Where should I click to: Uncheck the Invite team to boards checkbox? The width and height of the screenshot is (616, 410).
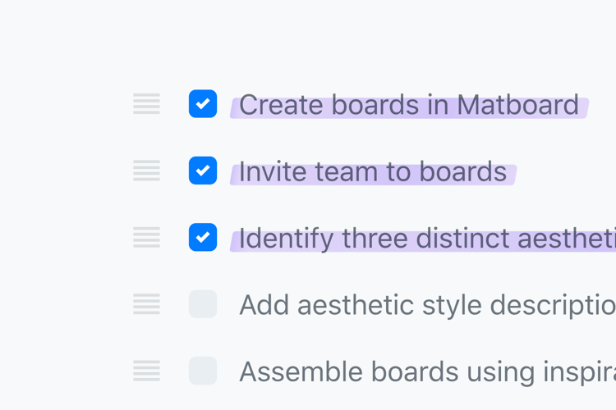click(203, 171)
